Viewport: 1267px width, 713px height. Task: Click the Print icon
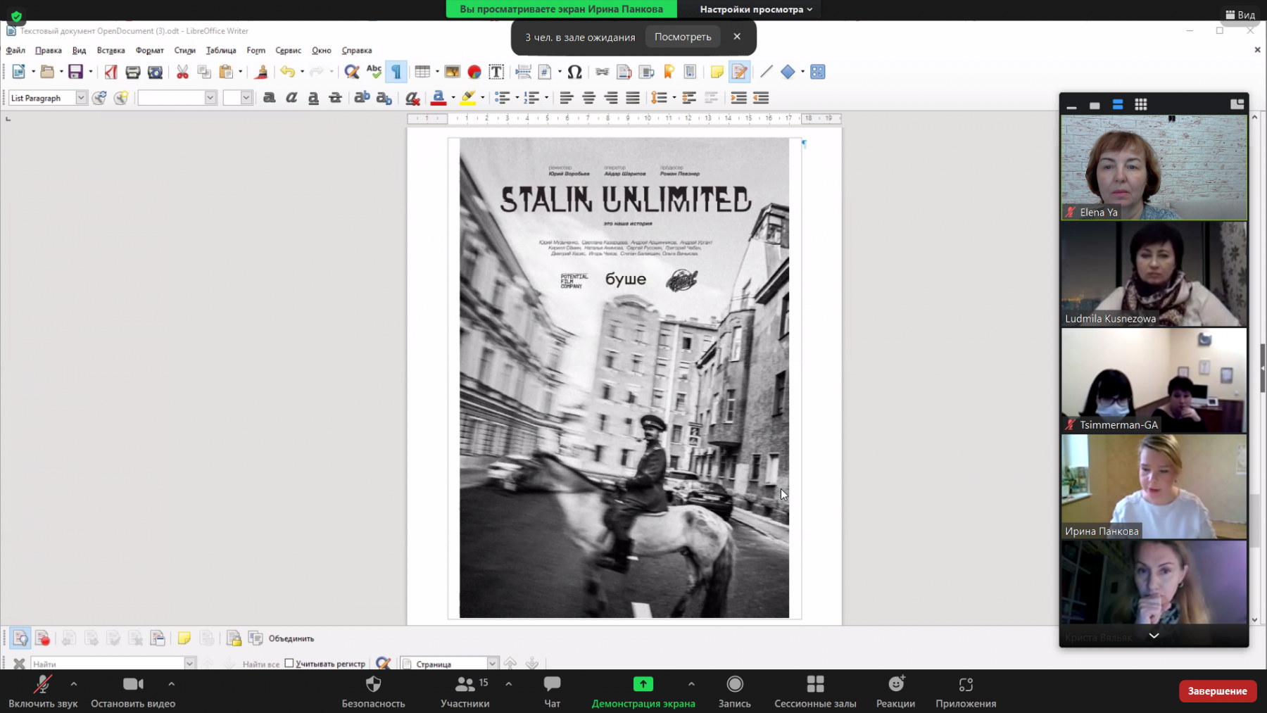point(132,72)
